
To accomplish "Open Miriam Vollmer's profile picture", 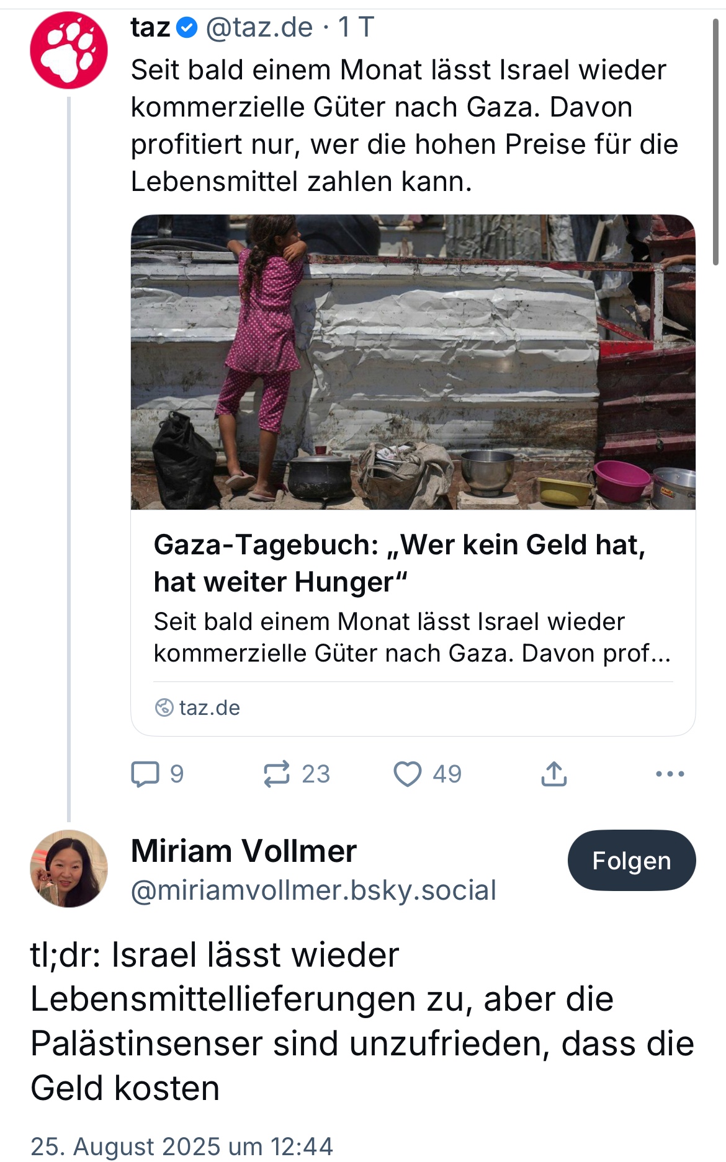I will click(x=68, y=868).
